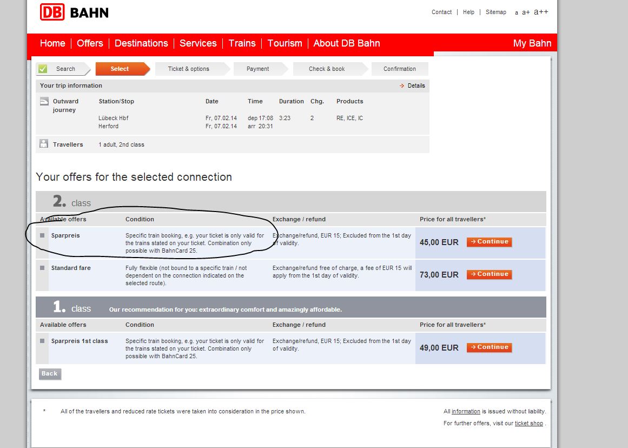This screenshot has width=628, height=448.
Task: Set medium font size 'a+'
Action: pyautogui.click(x=526, y=12)
